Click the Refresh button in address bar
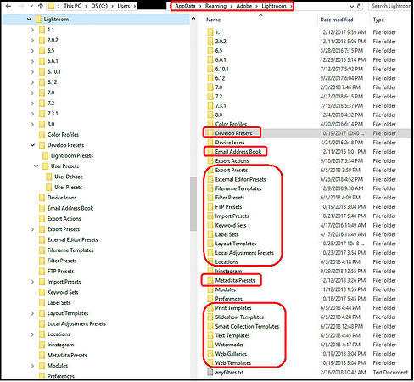The width and height of the screenshot is (414, 382). point(360,6)
